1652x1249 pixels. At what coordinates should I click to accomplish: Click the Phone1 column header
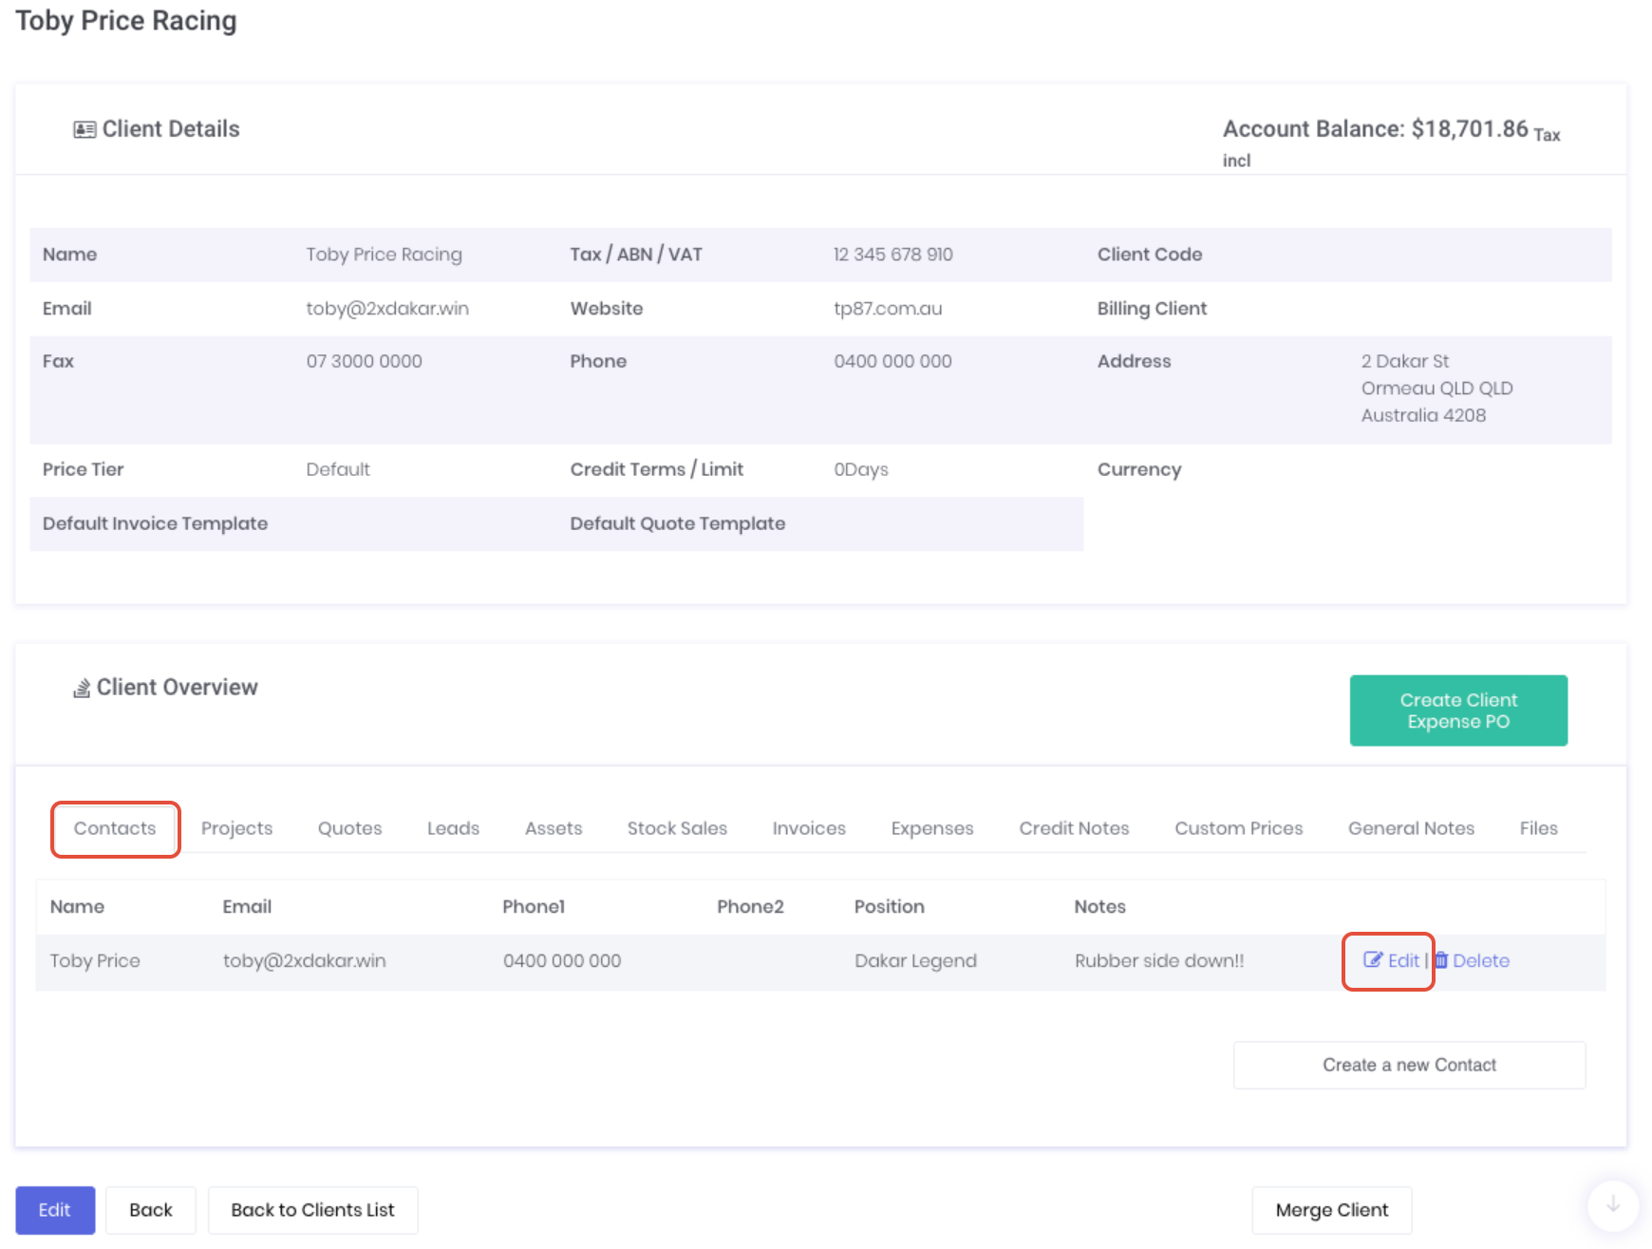(534, 906)
